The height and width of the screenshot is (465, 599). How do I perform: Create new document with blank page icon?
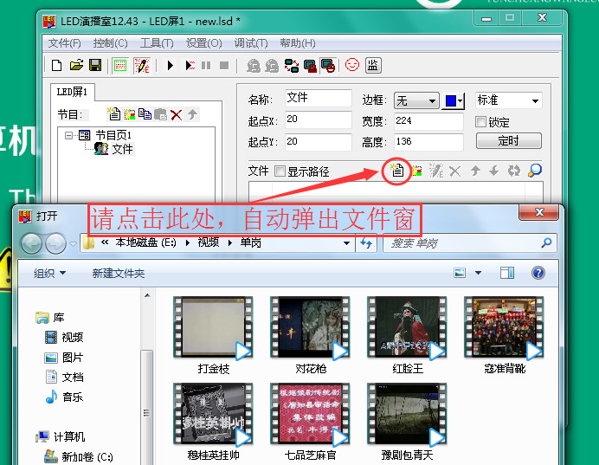coord(57,65)
